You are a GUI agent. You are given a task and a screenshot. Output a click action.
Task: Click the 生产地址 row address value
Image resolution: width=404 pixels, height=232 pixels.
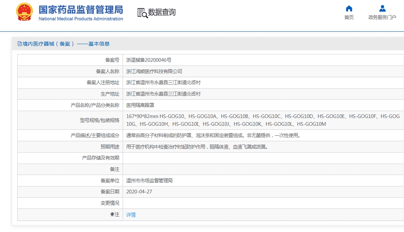[163, 94]
